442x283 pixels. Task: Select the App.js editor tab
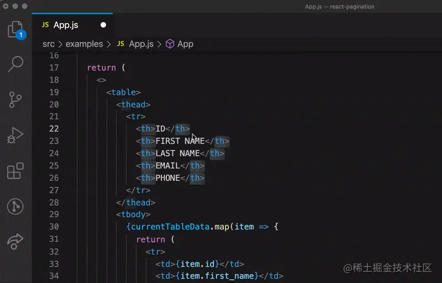point(65,25)
